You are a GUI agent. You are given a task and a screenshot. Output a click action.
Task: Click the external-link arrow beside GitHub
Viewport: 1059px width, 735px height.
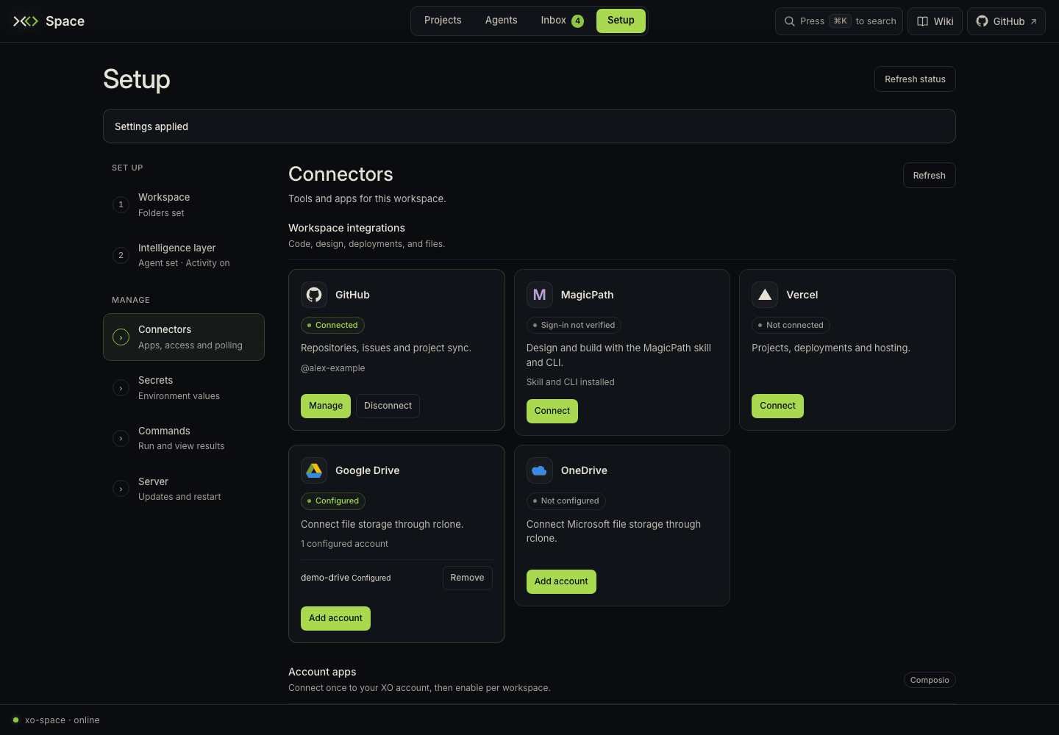[x=1033, y=21]
